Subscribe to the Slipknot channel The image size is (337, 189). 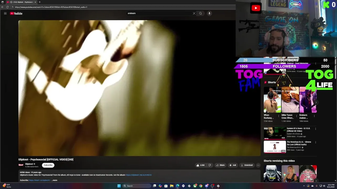click(48, 165)
